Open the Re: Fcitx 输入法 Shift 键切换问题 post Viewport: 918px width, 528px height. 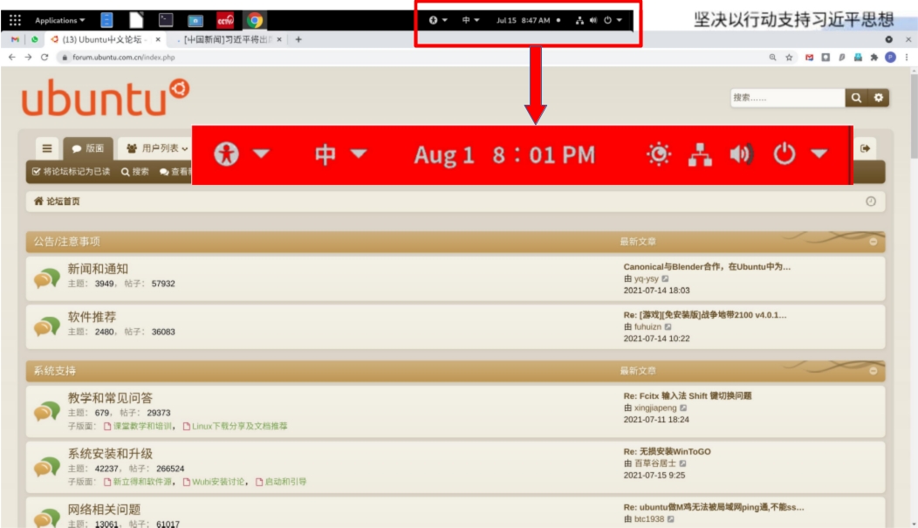pos(688,396)
